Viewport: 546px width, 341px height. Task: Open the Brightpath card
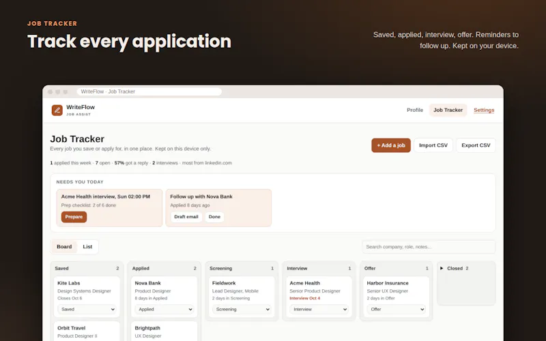tap(164, 331)
